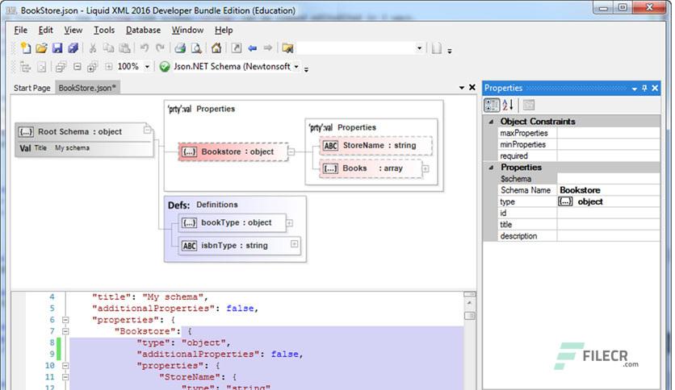Paste from clipboard via toolbar icon

click(124, 48)
